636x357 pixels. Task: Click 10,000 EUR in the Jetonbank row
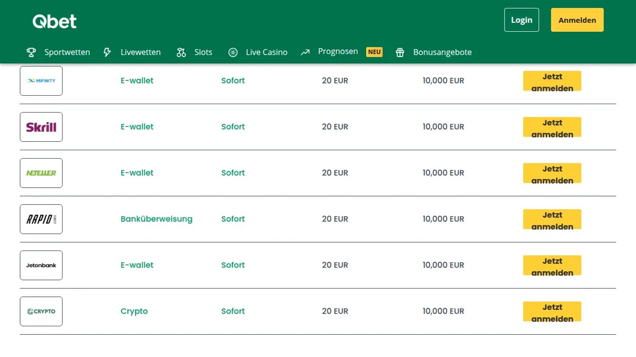[x=443, y=265]
